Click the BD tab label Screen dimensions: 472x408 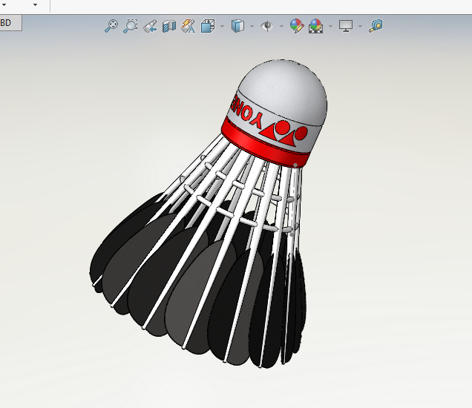pyautogui.click(x=7, y=23)
